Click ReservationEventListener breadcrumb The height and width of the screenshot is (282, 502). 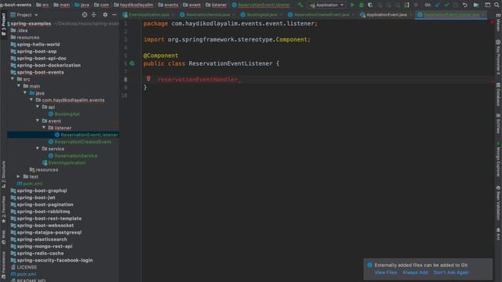point(261,5)
